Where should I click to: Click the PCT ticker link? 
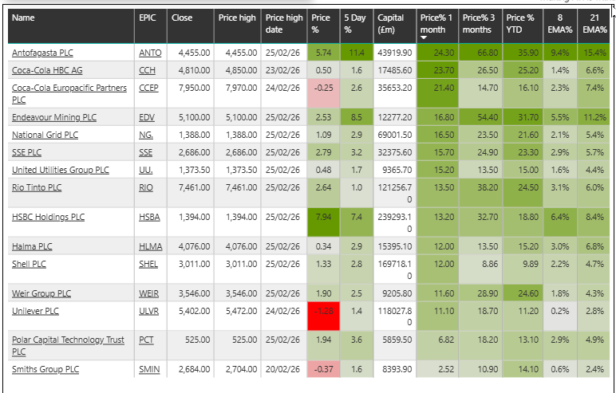coord(146,340)
